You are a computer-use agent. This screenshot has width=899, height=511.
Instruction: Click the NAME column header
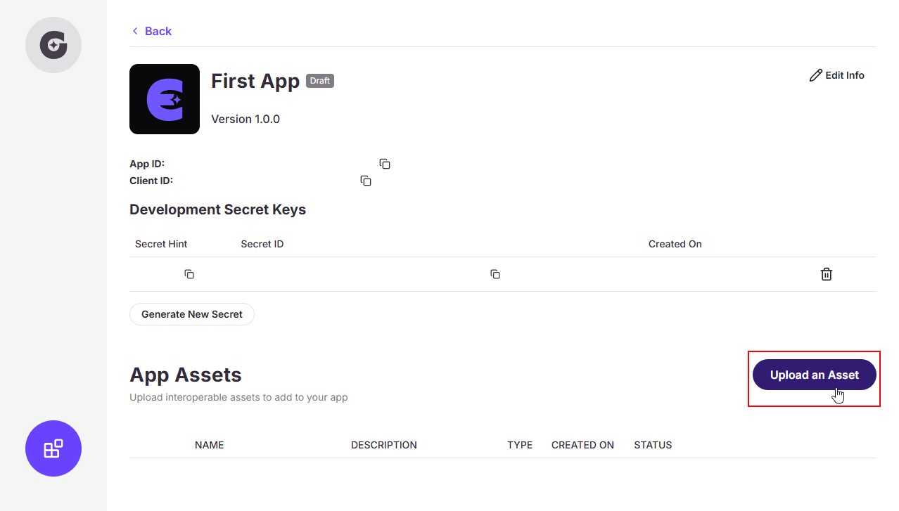209,444
